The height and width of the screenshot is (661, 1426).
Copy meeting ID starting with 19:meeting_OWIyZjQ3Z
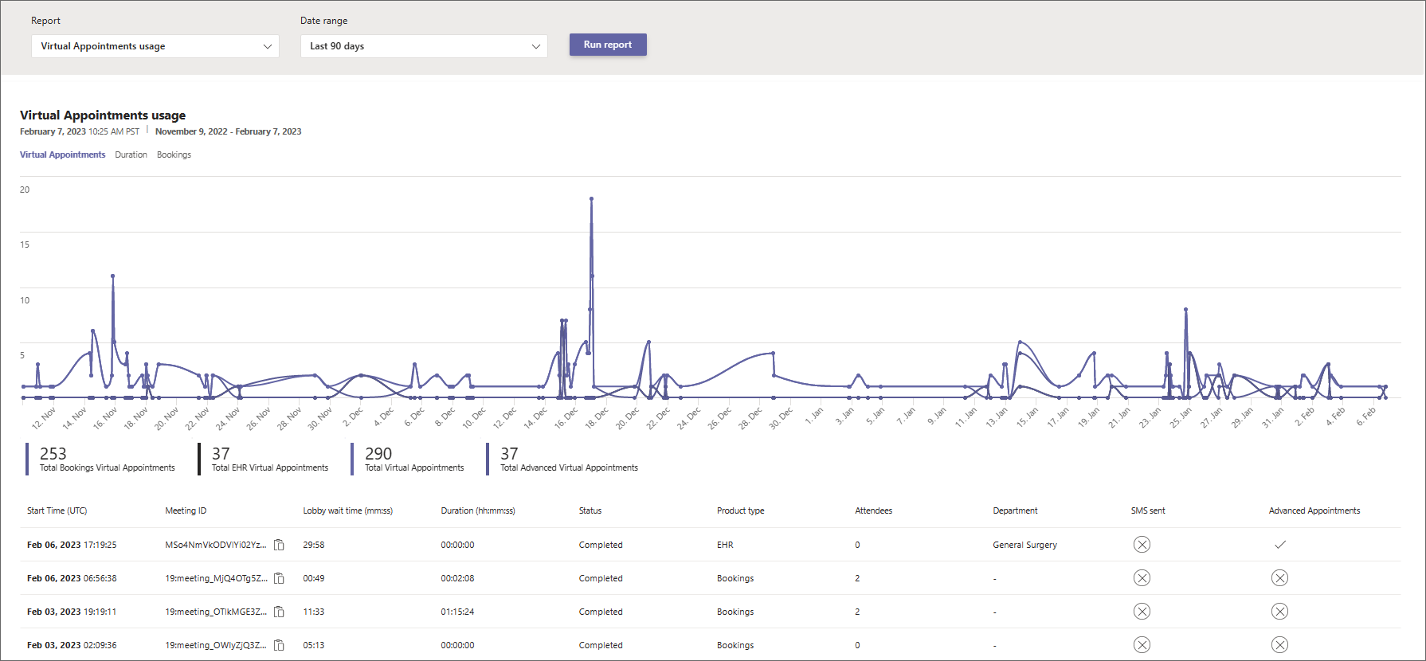click(279, 645)
